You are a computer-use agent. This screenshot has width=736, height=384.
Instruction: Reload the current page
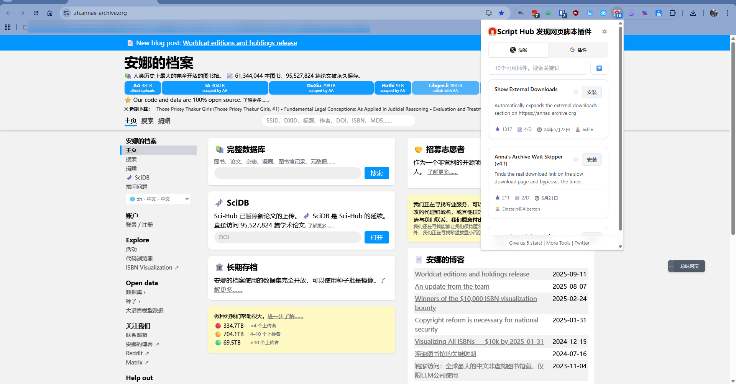tap(36, 13)
